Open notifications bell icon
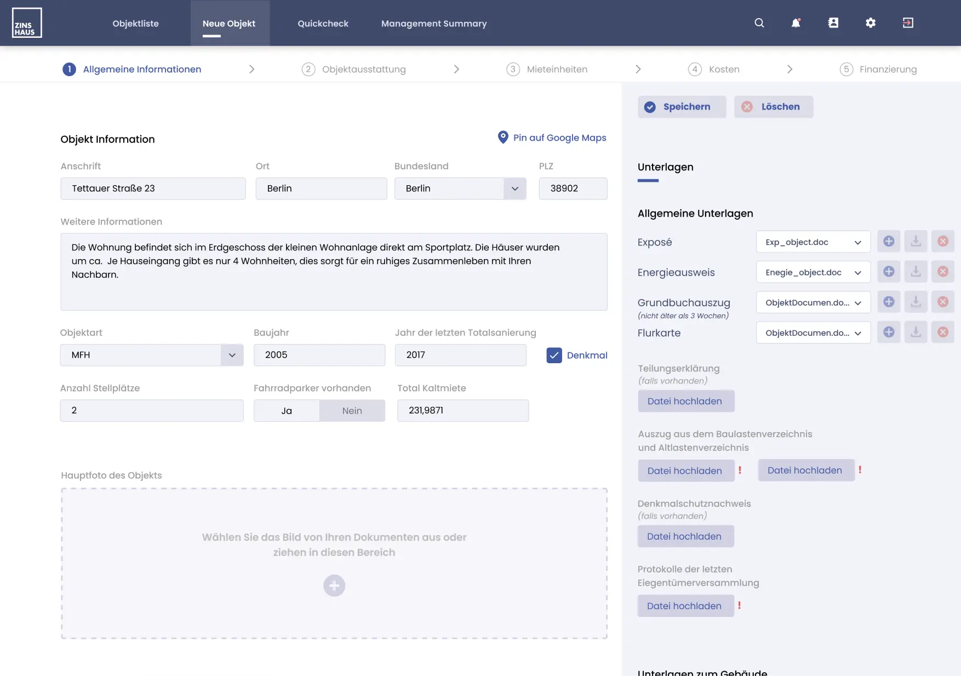This screenshot has height=676, width=961. (796, 23)
